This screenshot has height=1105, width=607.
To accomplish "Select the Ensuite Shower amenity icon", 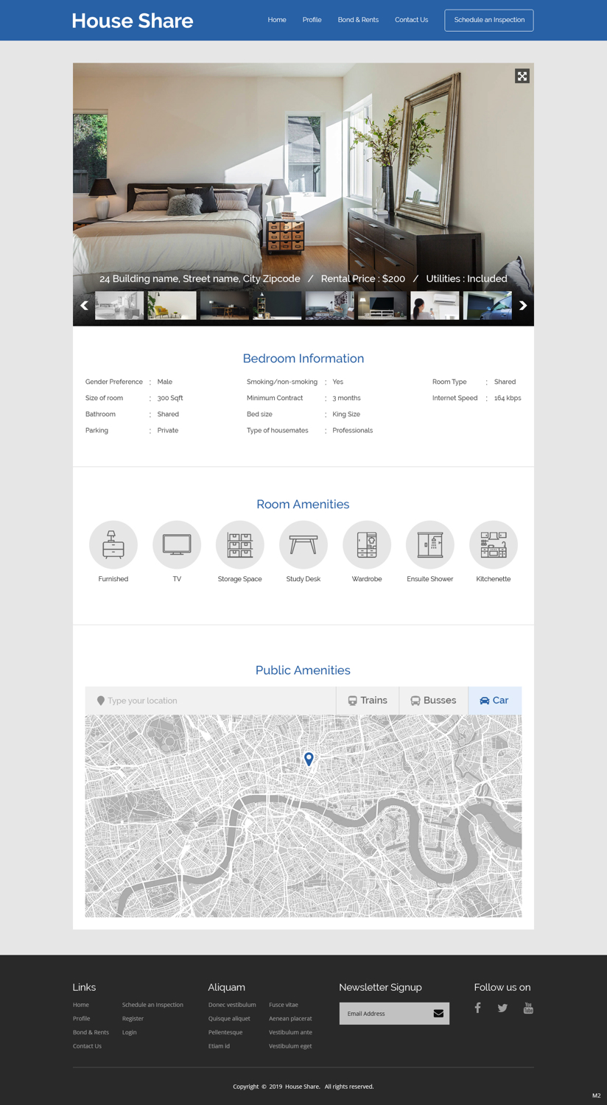I will [430, 545].
